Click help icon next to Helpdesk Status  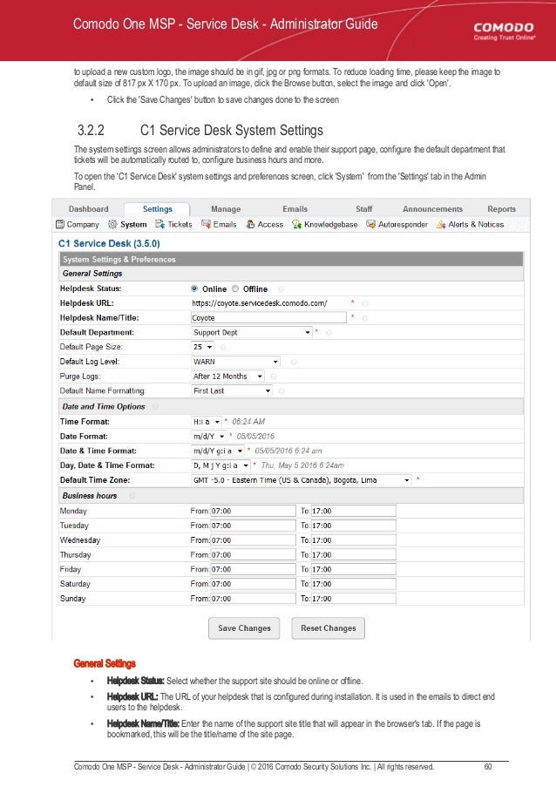click(281, 289)
